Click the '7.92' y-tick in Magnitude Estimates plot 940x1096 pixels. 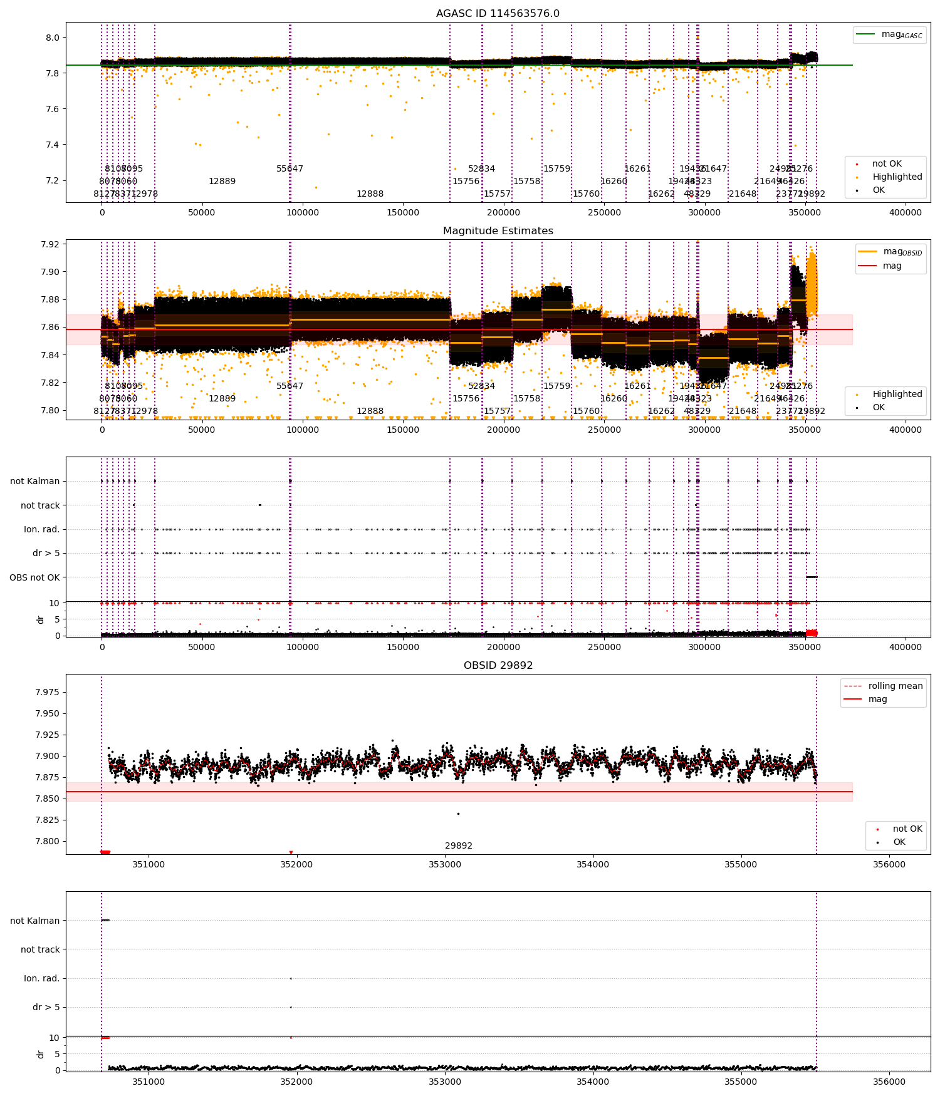click(50, 244)
